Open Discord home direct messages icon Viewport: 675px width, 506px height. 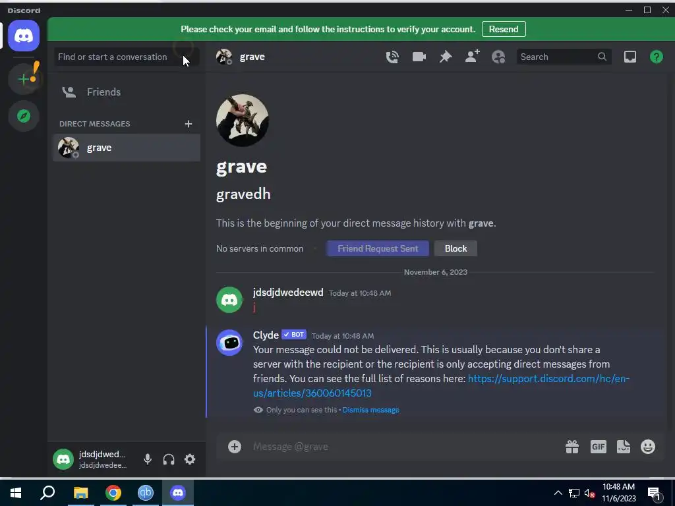[24, 36]
